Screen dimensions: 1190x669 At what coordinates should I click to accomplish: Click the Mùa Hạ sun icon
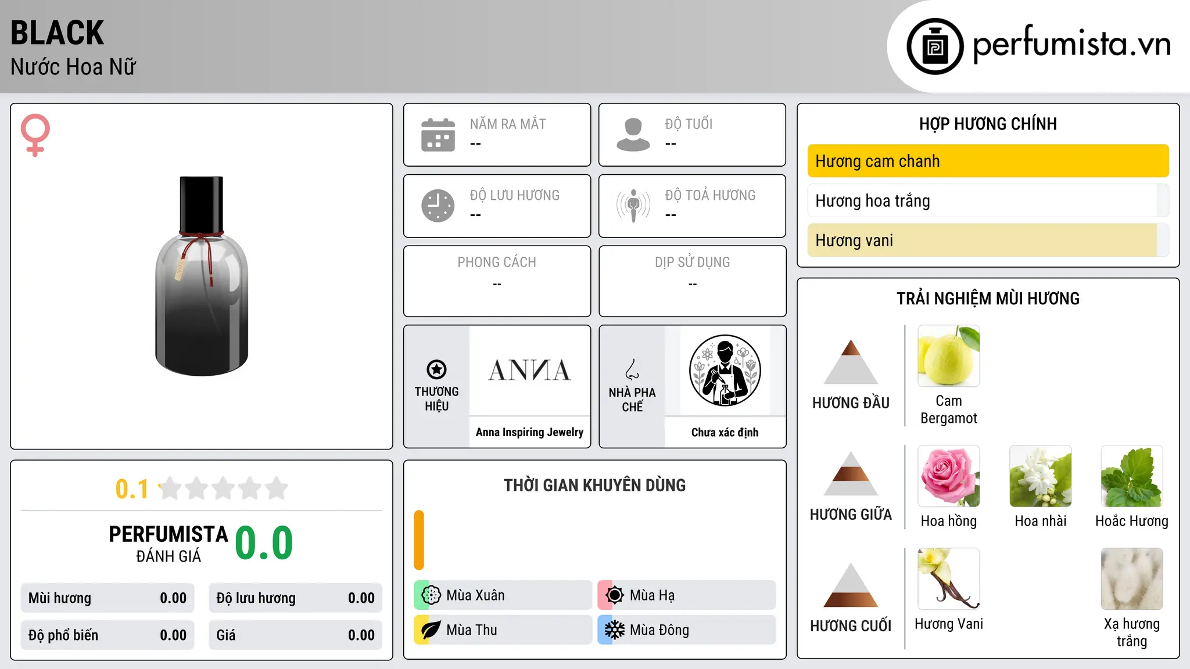(614, 595)
